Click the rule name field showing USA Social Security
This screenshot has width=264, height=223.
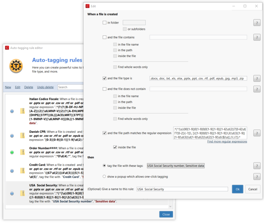(182, 189)
